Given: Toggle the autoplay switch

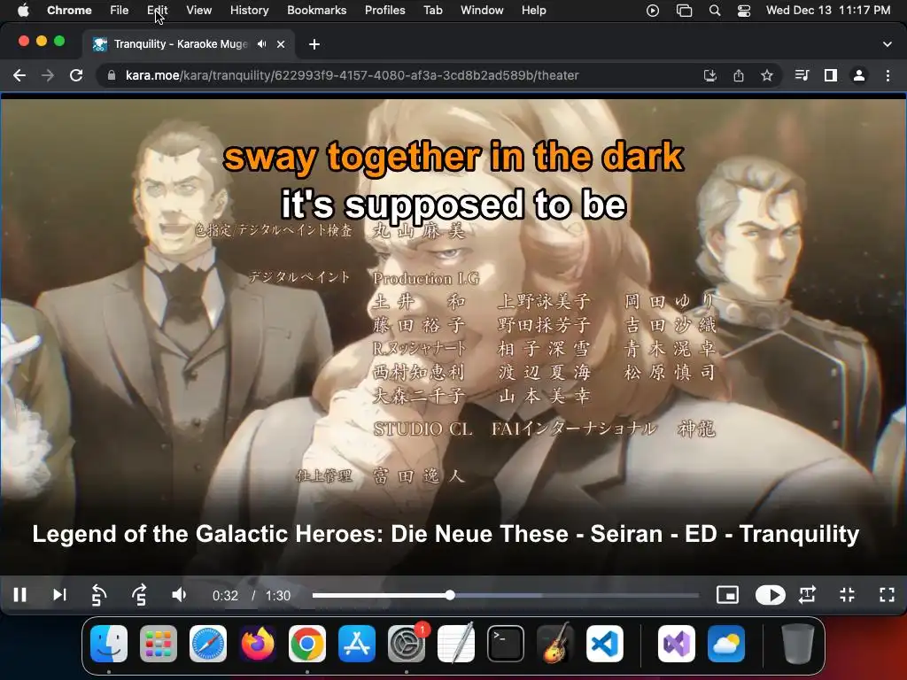Looking at the screenshot, I should pyautogui.click(x=771, y=595).
